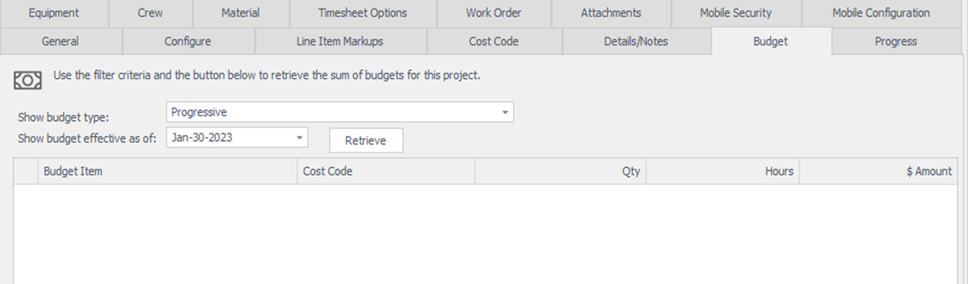This screenshot has height=284, width=968.
Task: Open the Work Order tab
Action: (493, 13)
